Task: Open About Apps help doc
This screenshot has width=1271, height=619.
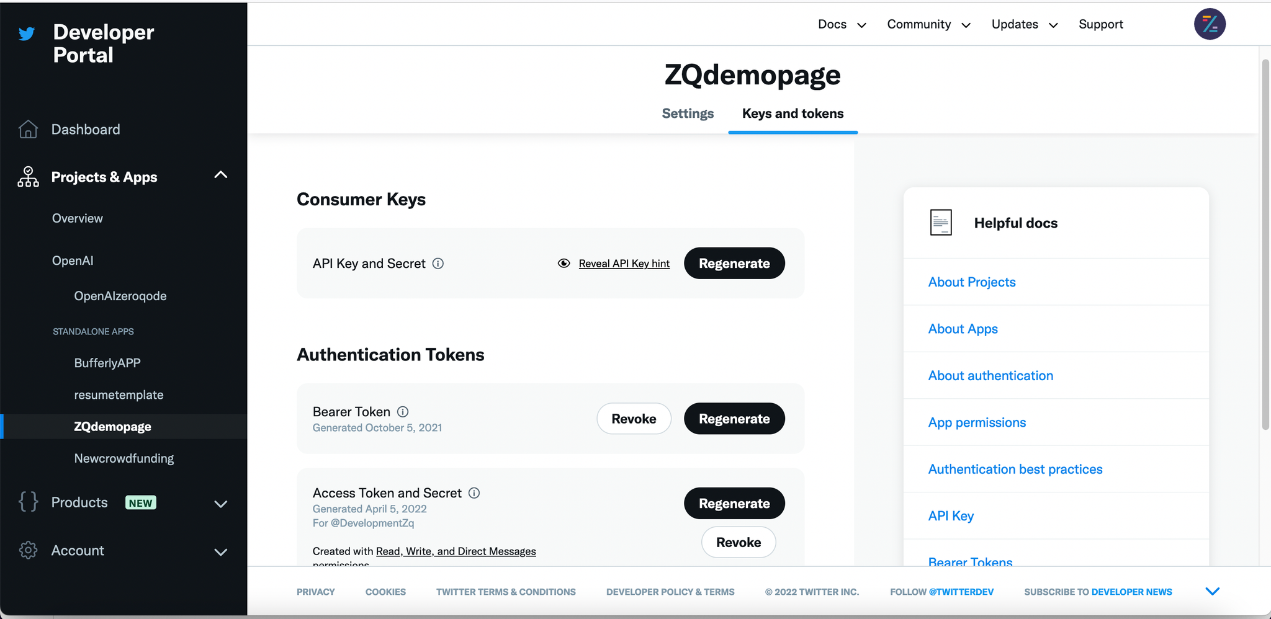Action: click(x=963, y=329)
